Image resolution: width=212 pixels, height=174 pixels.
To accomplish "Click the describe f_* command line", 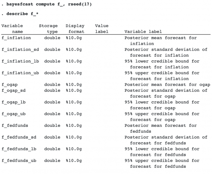I will tap(20, 14).
